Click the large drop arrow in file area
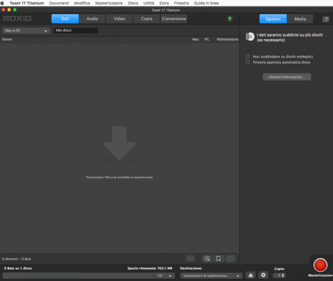Image resolution: width=333 pixels, height=281 pixels. tap(119, 143)
